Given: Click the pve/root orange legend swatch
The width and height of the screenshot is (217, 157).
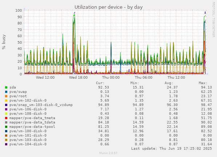Looking at the screenshot, I should 6,96.
